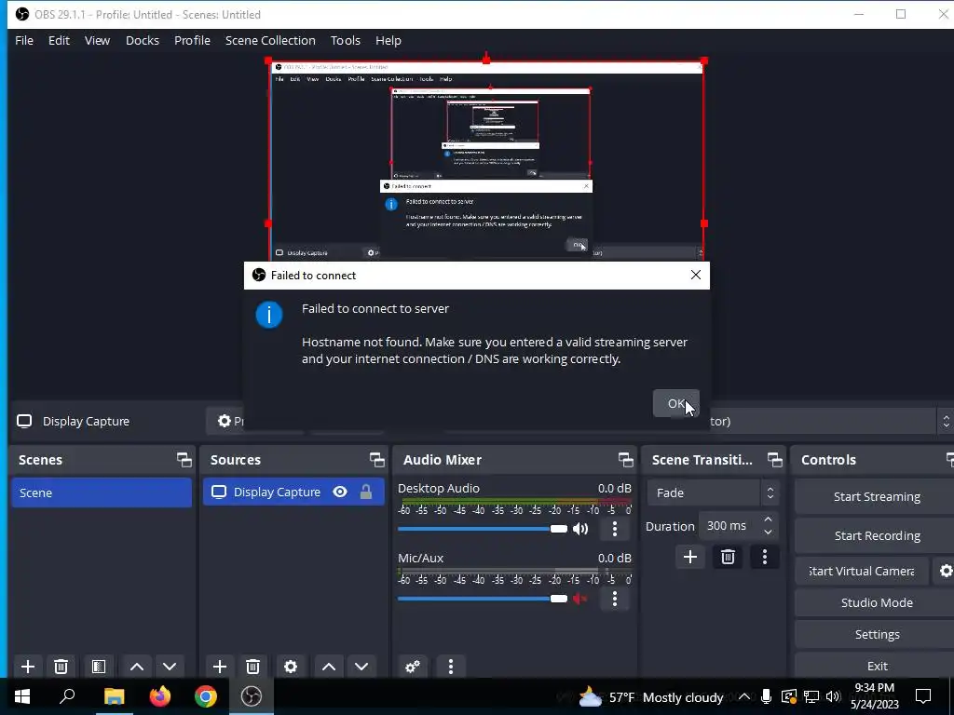Image resolution: width=954 pixels, height=715 pixels.
Task: Toggle lock on Display Capture source
Action: tap(365, 492)
